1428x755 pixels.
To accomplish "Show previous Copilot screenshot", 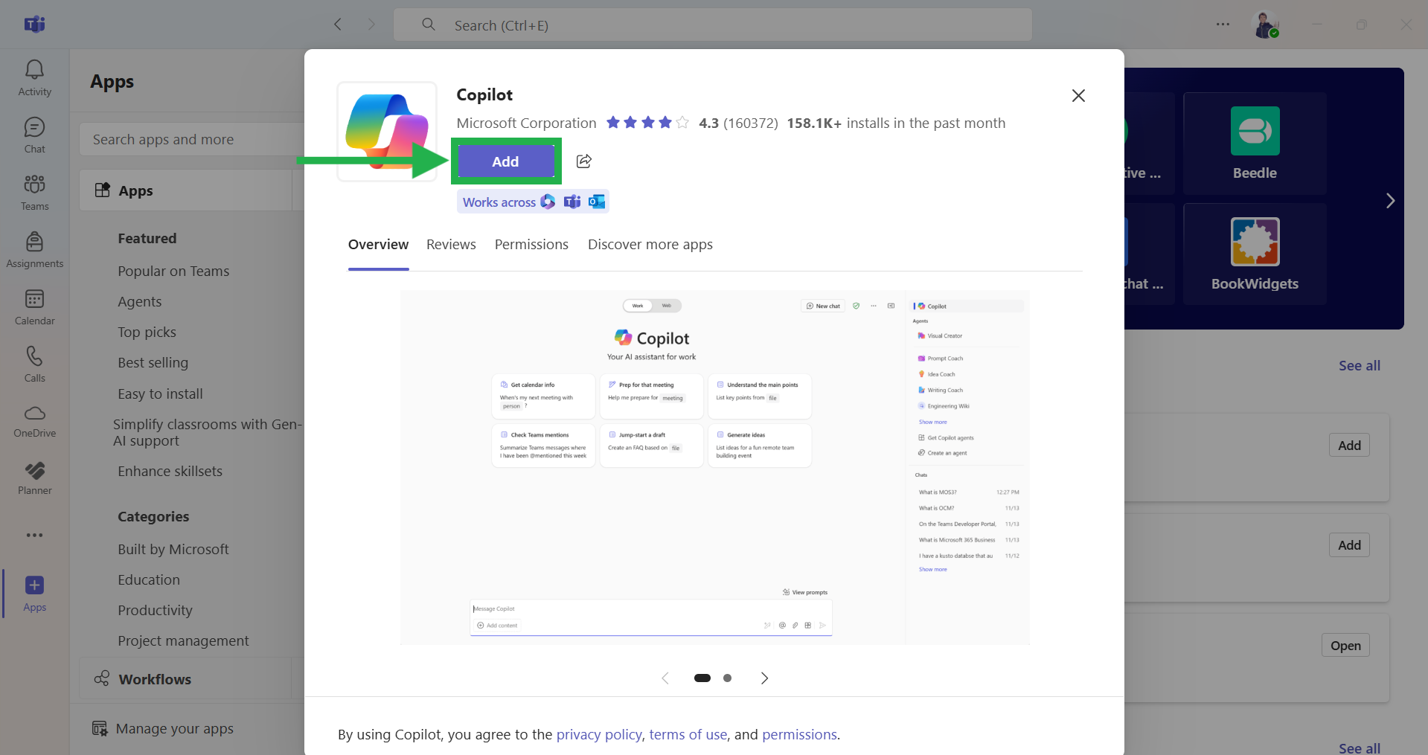I will tap(665, 678).
